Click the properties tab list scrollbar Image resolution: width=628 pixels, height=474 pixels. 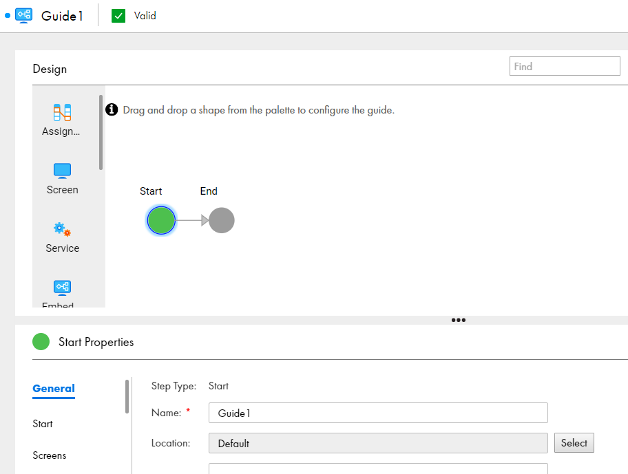coord(127,396)
